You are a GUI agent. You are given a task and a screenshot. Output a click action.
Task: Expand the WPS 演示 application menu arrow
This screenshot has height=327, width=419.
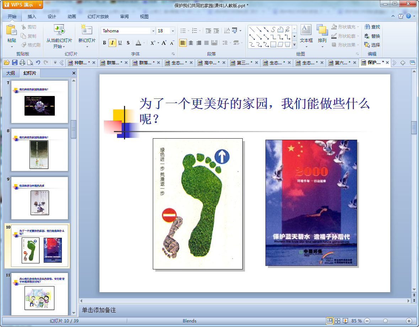point(40,5)
